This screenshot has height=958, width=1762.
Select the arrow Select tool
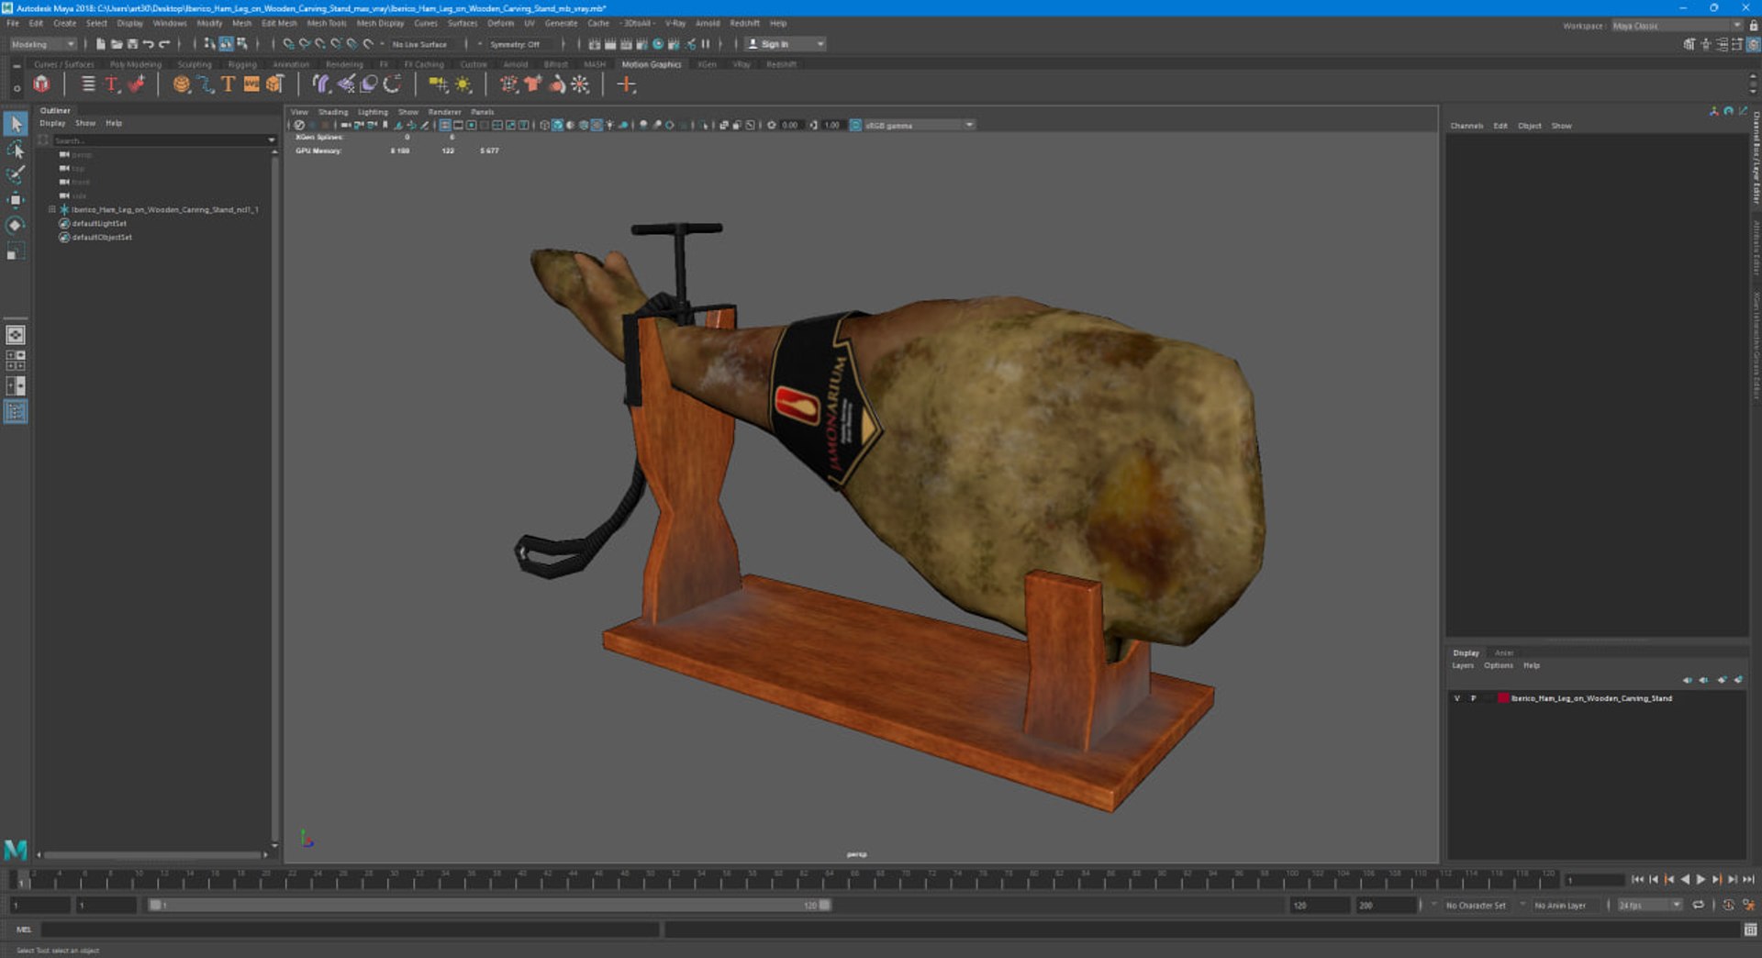(x=16, y=123)
